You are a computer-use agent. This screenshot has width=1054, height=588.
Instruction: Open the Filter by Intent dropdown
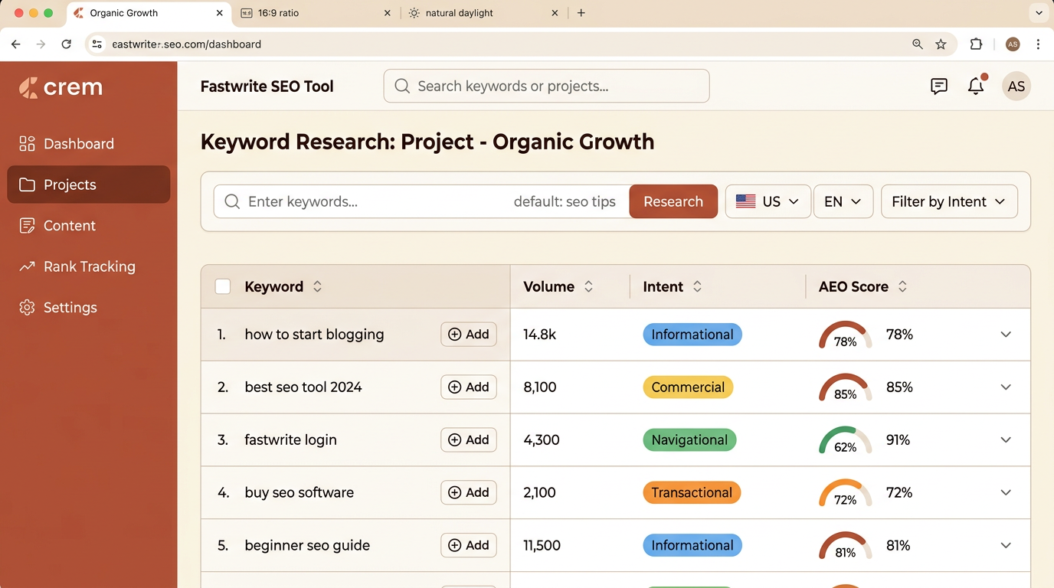point(949,201)
